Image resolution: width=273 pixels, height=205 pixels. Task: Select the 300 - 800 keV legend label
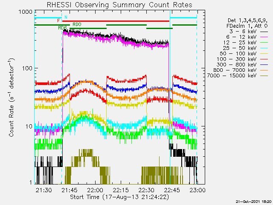(237, 64)
